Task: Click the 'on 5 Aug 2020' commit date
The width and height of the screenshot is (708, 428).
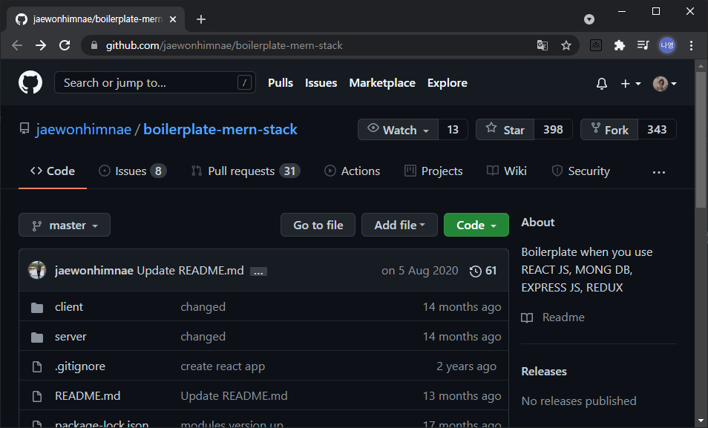Action: (419, 271)
